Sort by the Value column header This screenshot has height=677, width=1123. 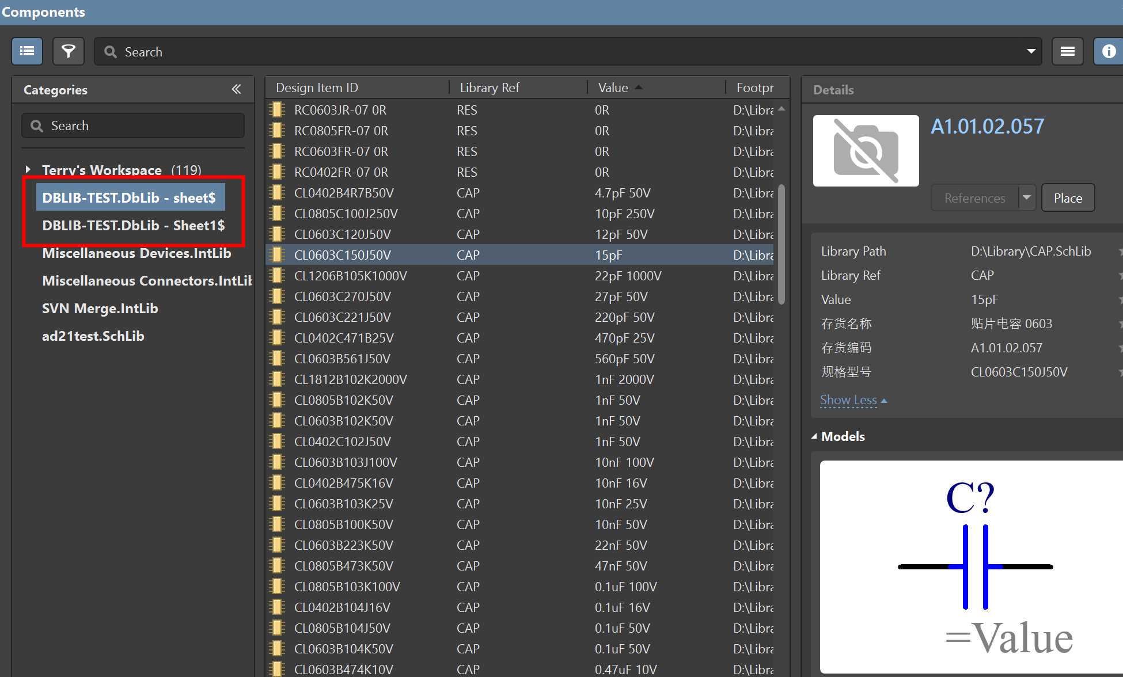coord(613,88)
